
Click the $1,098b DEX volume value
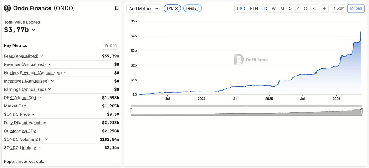coord(110,98)
